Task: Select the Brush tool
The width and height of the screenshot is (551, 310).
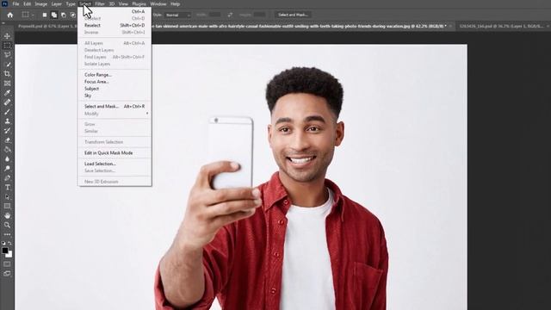Action: [x=7, y=112]
